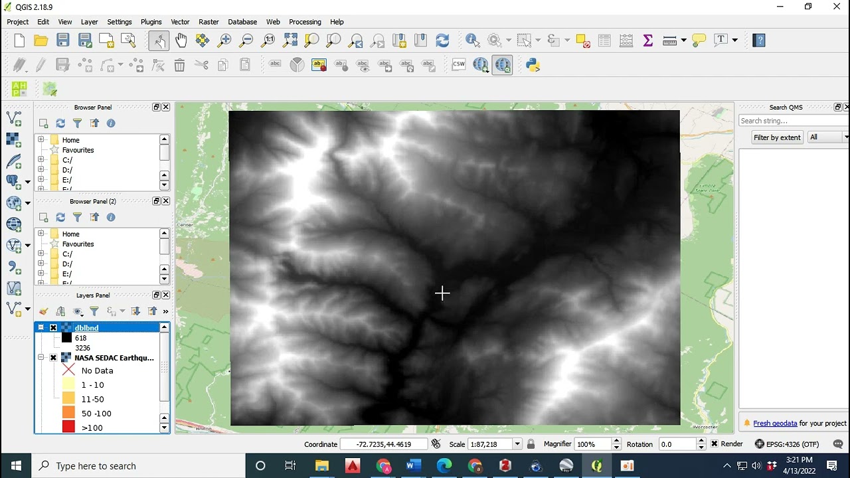
Task: Expand D:/ drive in Browser Panel (2)
Action: [41, 264]
